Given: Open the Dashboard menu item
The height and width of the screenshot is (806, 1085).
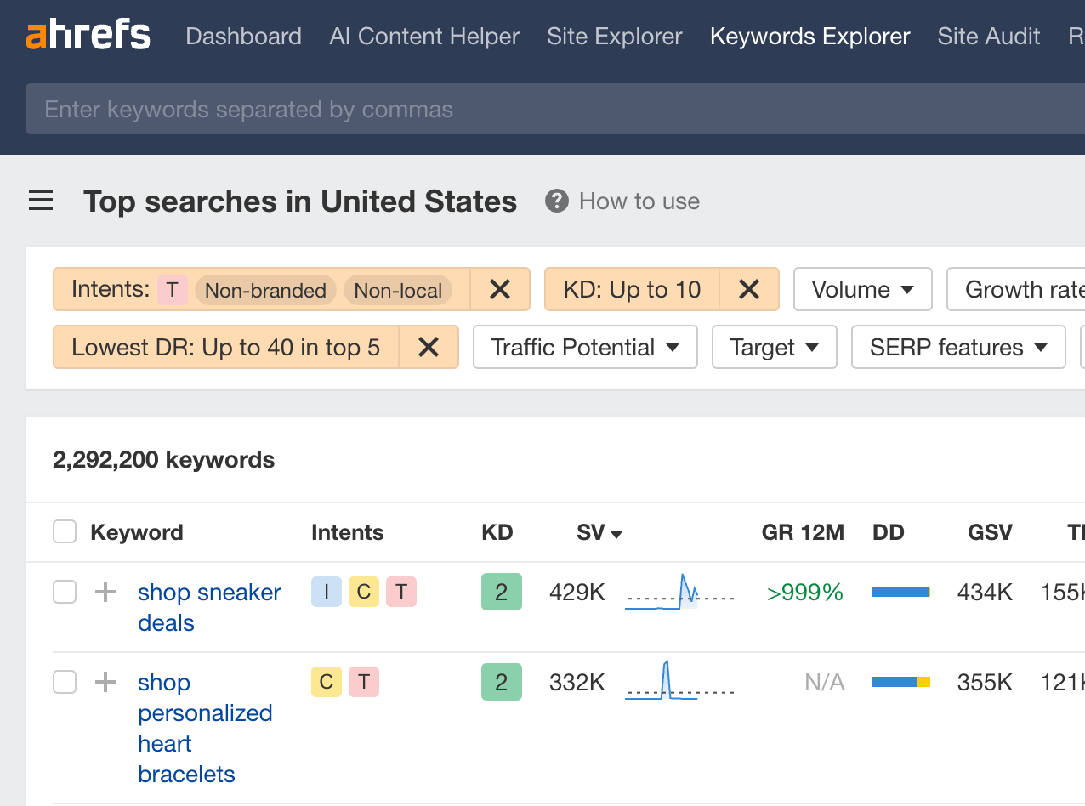Looking at the screenshot, I should click(243, 37).
